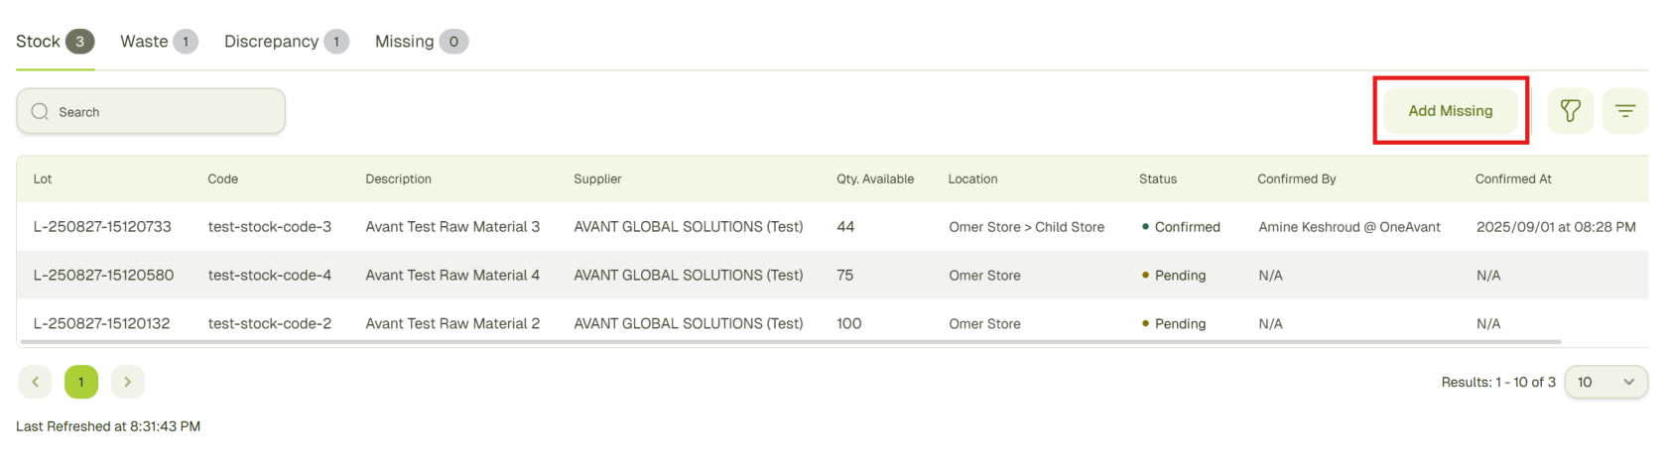Click the sort lines icon

click(1624, 111)
